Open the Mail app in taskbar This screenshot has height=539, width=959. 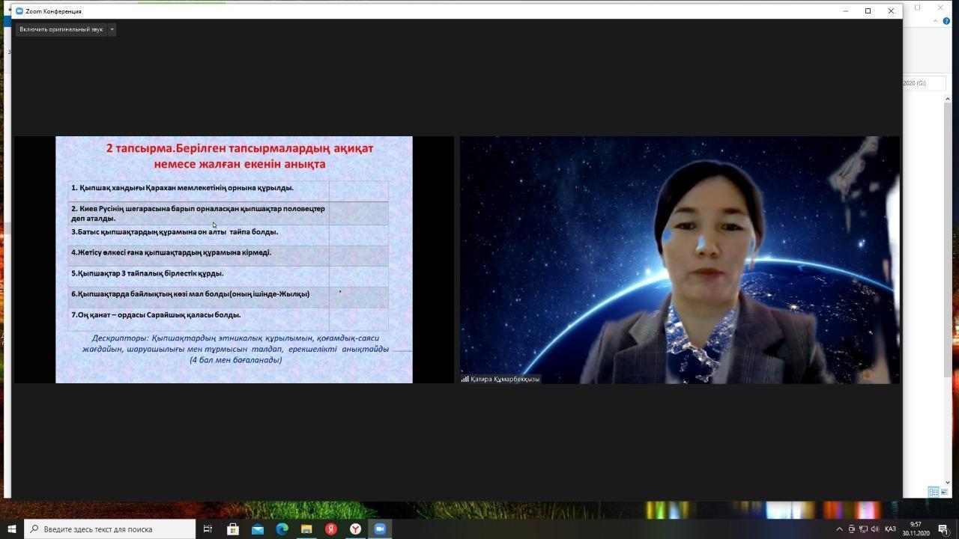click(x=258, y=529)
